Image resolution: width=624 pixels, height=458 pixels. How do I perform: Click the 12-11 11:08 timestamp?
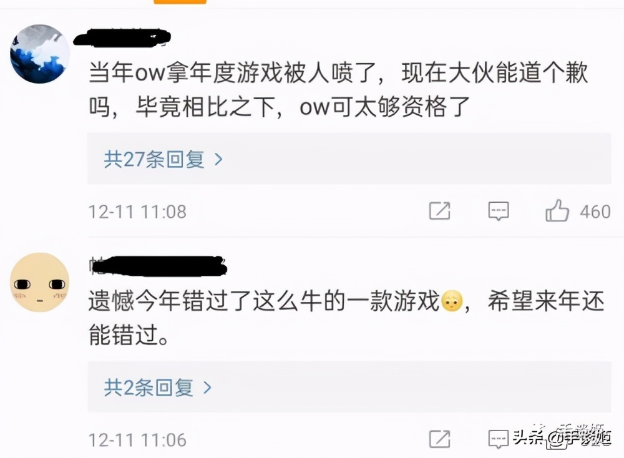coord(137,212)
